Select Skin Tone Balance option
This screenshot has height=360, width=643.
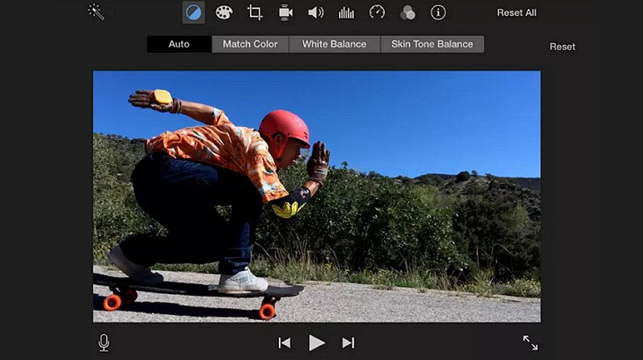(x=432, y=44)
